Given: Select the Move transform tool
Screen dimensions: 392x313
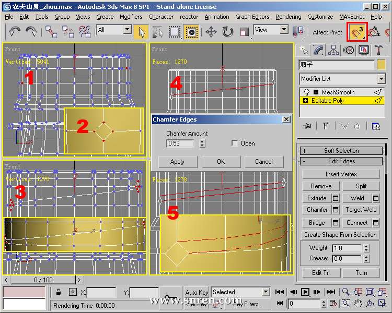Looking at the screenshot, I should coord(211,32).
